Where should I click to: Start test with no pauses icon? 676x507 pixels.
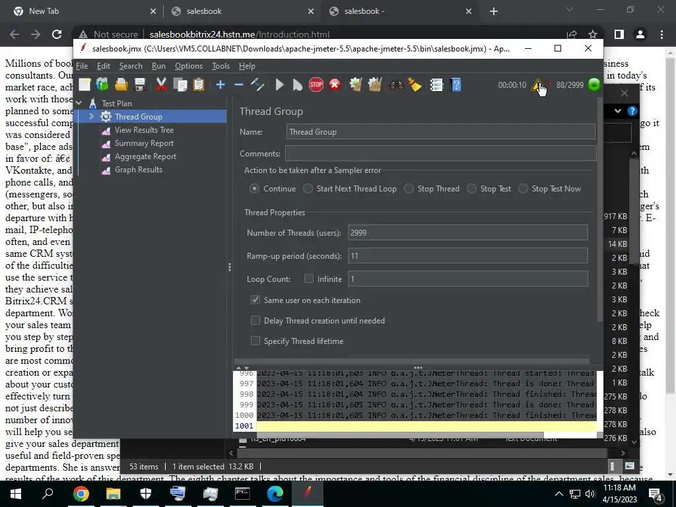click(298, 84)
